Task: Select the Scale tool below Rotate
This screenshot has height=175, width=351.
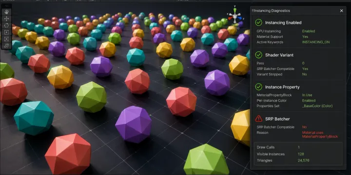Action: click(6, 33)
